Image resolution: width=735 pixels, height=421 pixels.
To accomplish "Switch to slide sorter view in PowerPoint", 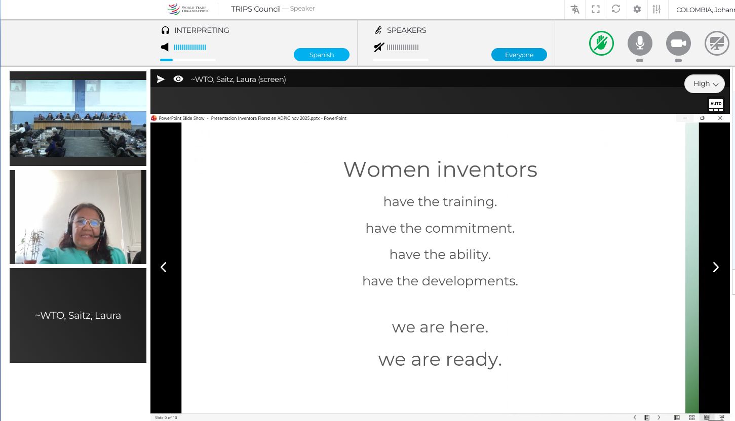I will [x=691, y=417].
